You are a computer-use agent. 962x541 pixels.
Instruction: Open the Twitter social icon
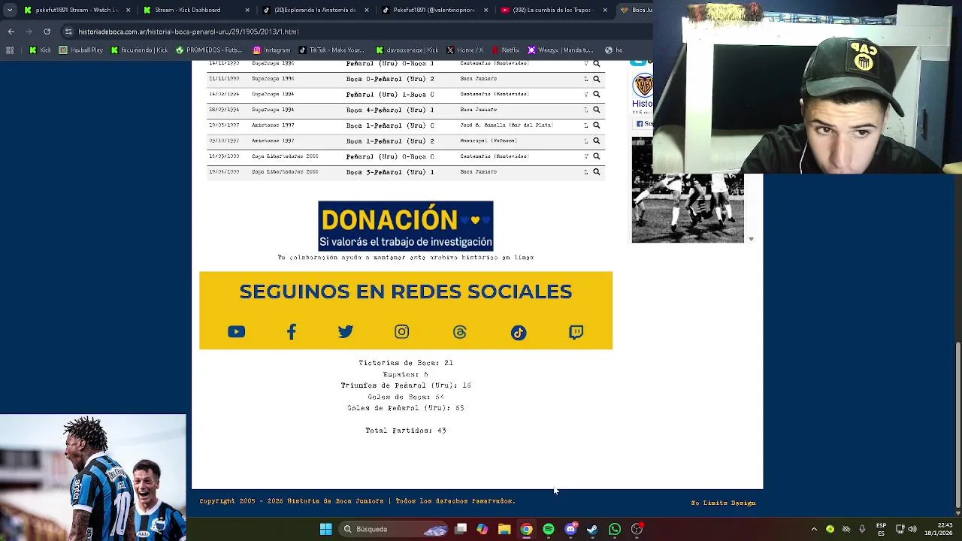point(346,331)
